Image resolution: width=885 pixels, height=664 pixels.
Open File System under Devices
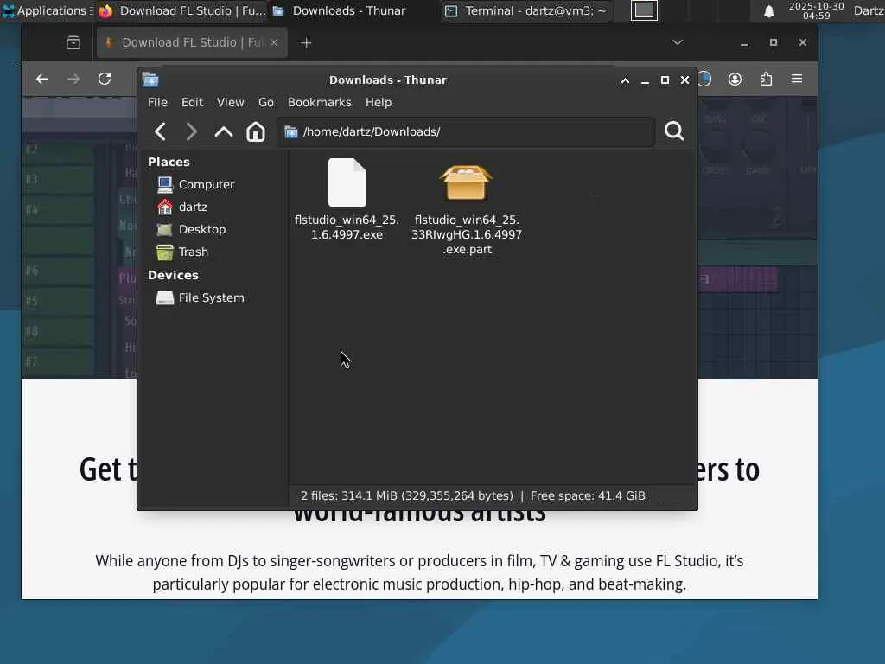click(x=200, y=297)
